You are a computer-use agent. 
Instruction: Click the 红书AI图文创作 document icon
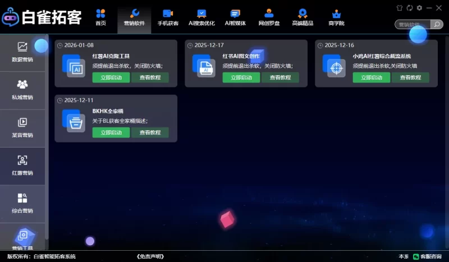click(204, 66)
